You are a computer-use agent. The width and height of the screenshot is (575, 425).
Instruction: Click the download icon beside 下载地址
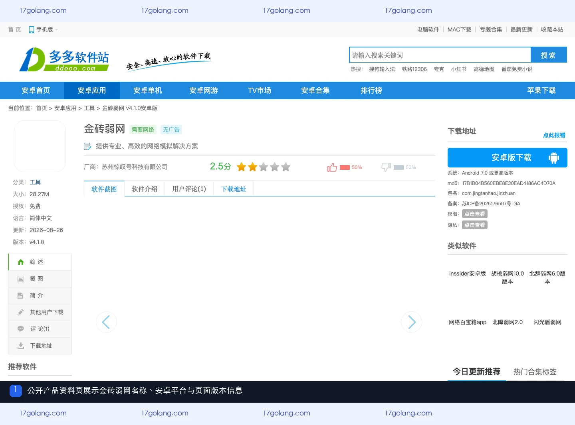[x=21, y=346]
